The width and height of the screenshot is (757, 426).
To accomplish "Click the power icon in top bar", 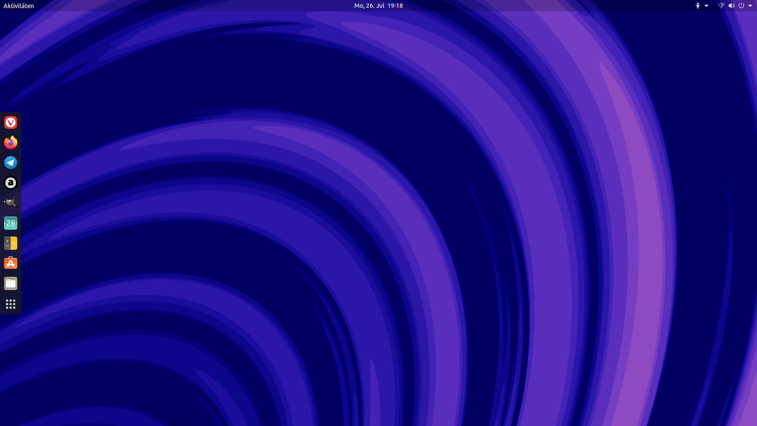I will pos(741,6).
